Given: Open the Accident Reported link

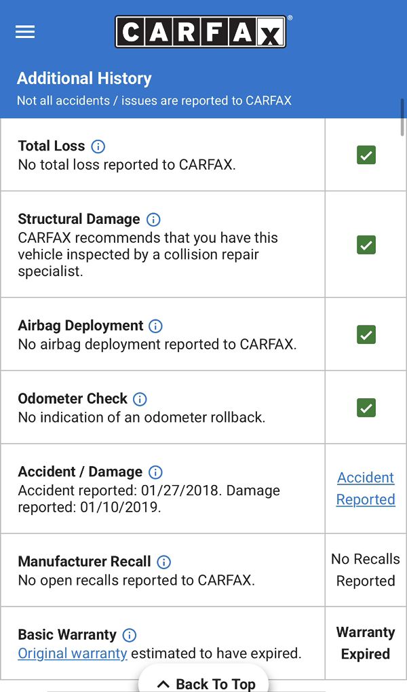Looking at the screenshot, I should coord(366,488).
